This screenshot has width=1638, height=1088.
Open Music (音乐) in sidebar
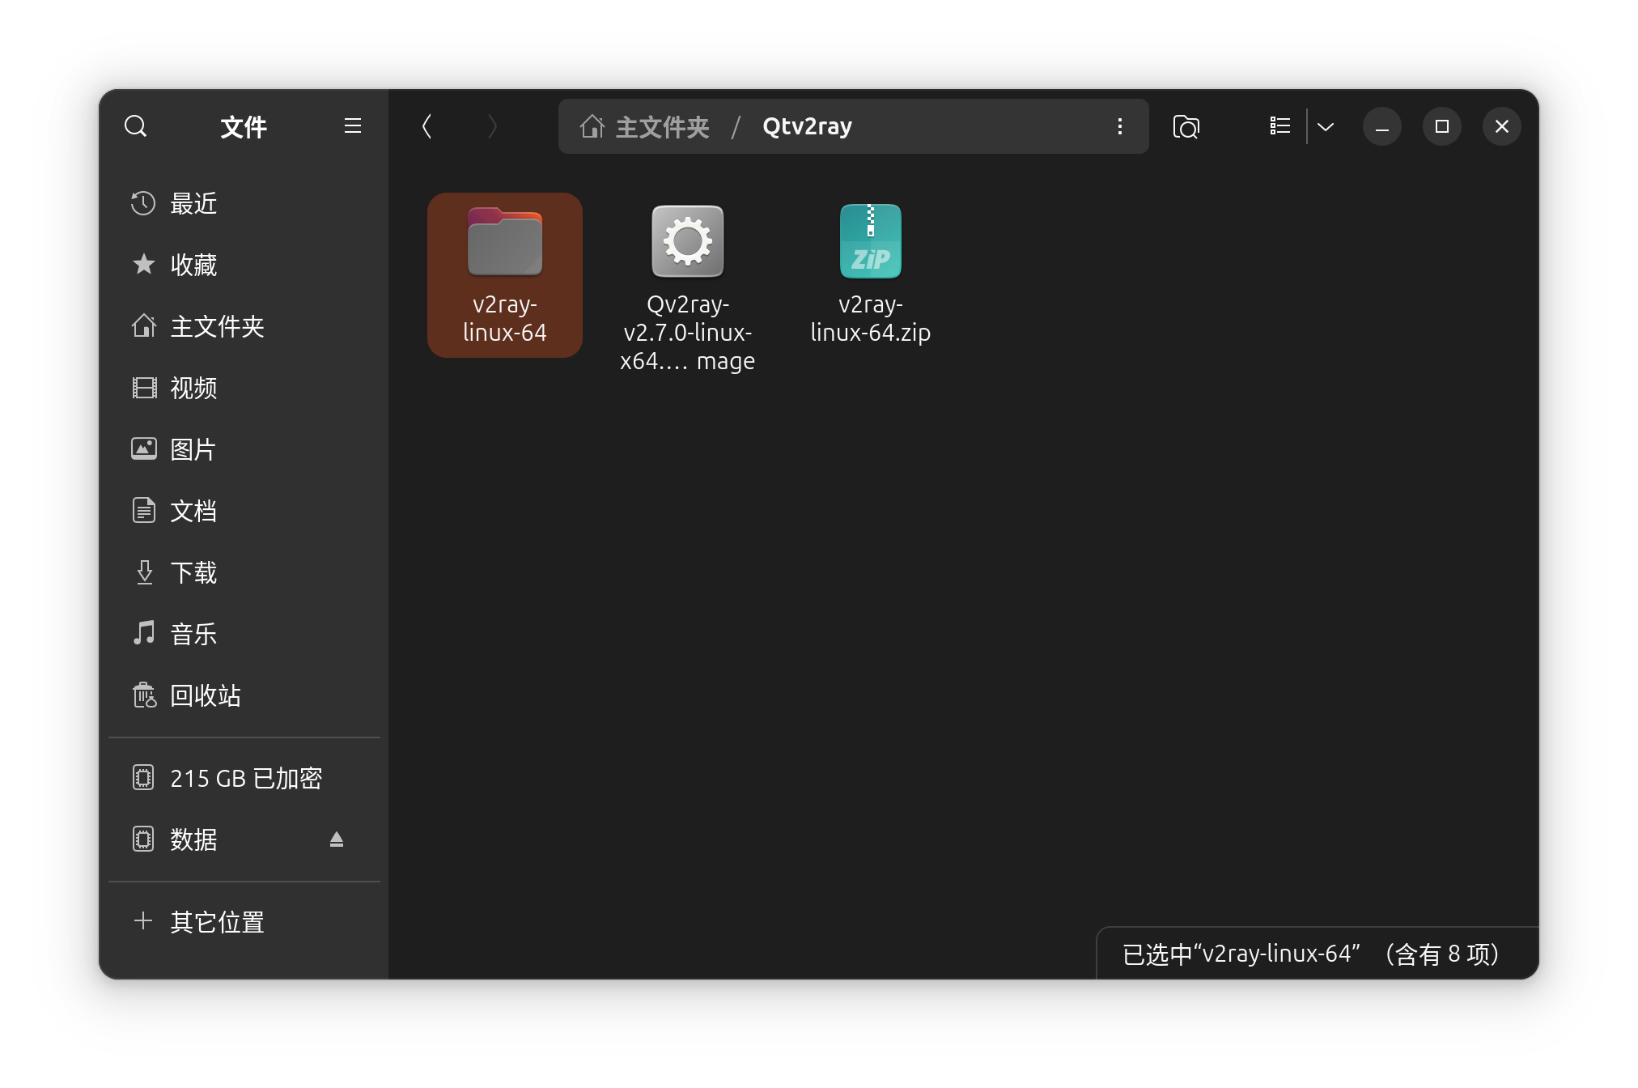[244, 634]
